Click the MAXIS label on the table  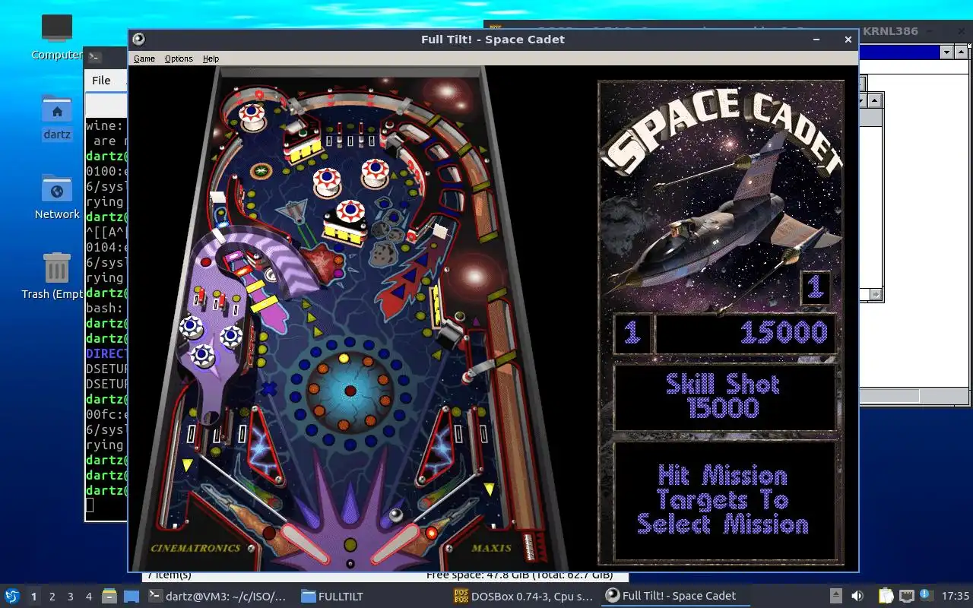click(491, 547)
